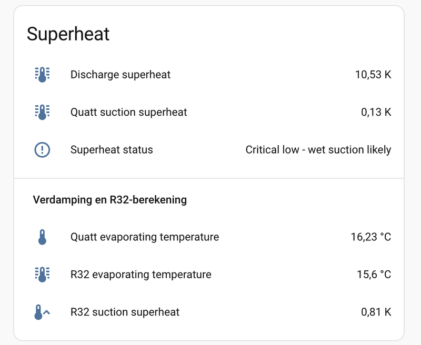Click the Quatt evaporating temperature thermometer icon
421x345 pixels.
[x=42, y=237]
